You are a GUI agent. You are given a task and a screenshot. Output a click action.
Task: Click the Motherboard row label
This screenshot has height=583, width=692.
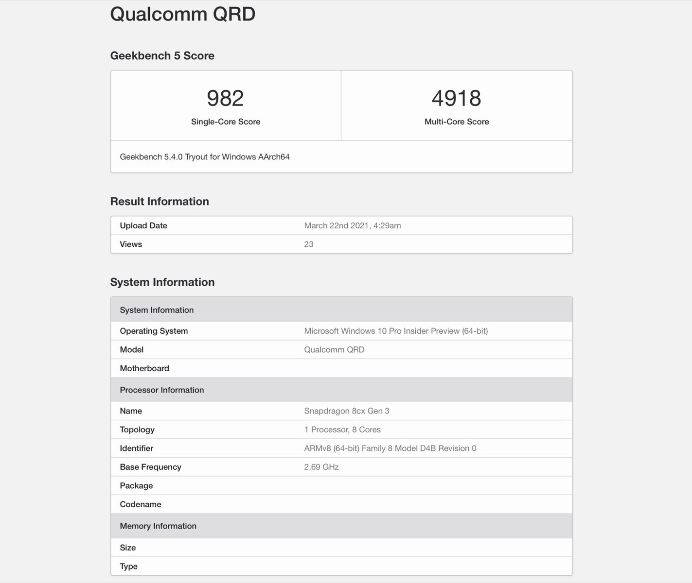click(x=144, y=368)
